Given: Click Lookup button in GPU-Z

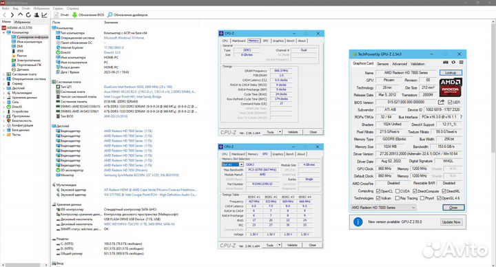Looking at the screenshot, I should 451,73.
